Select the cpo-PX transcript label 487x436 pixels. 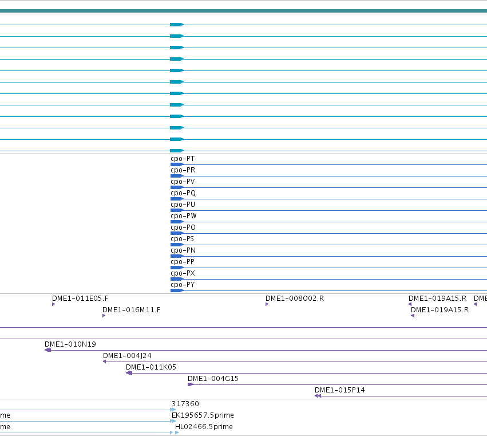(183, 273)
